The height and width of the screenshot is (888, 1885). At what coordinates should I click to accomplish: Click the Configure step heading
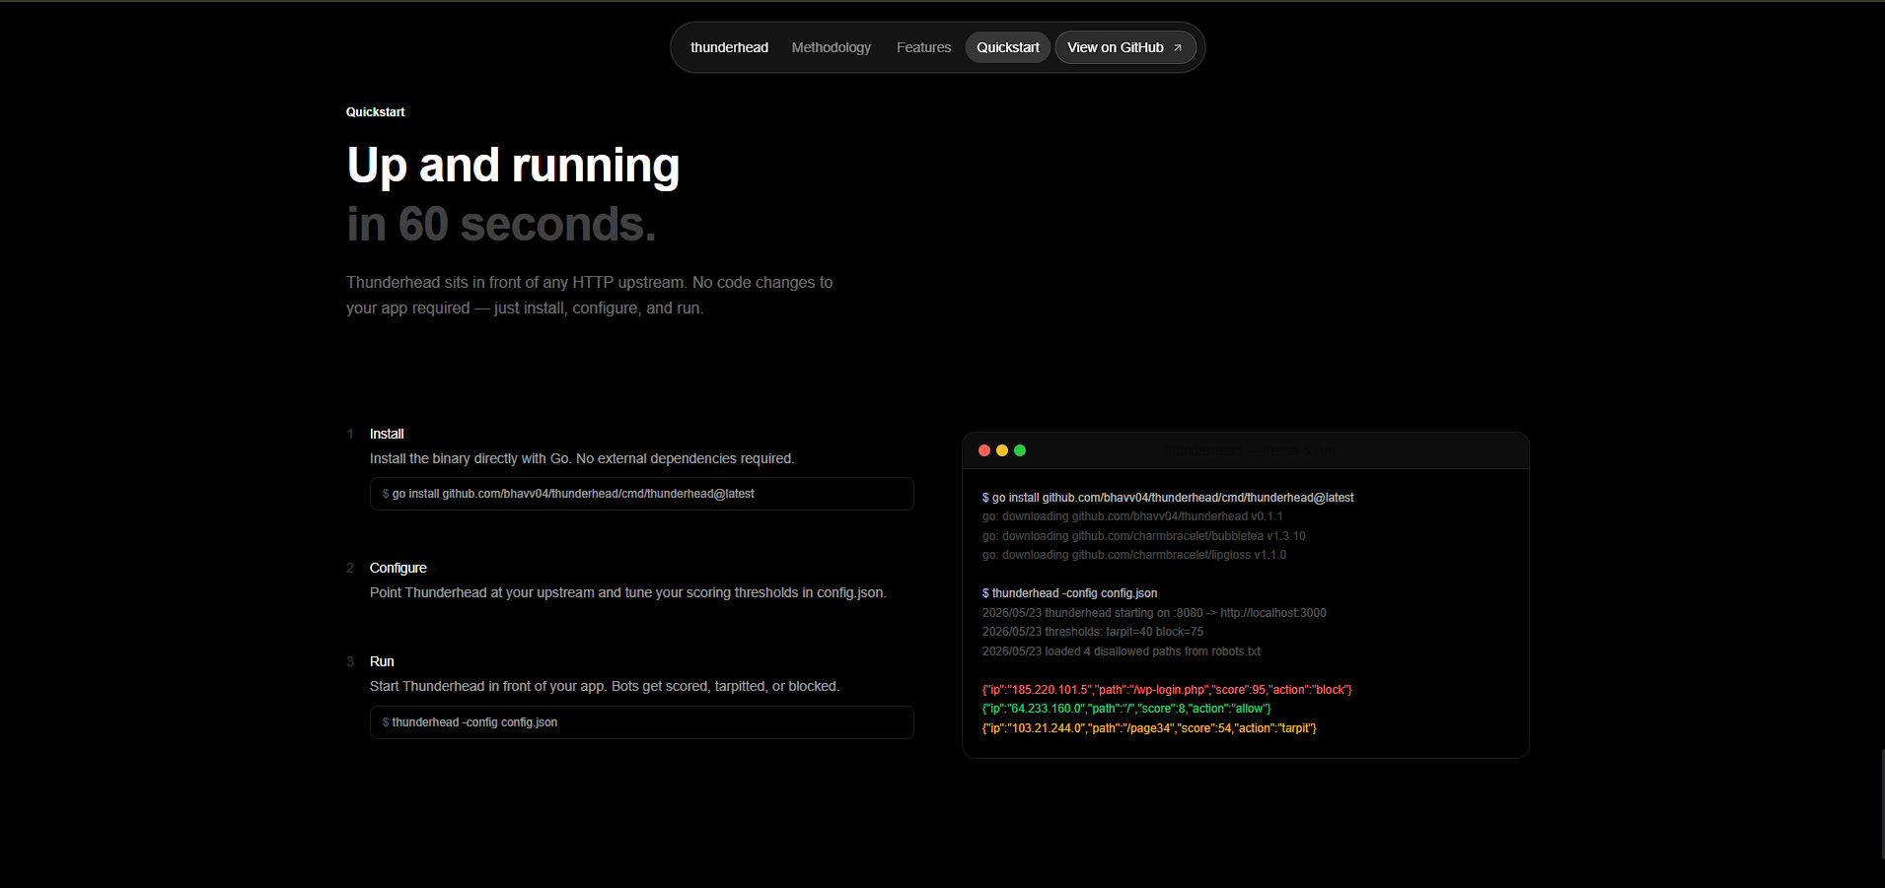click(399, 568)
